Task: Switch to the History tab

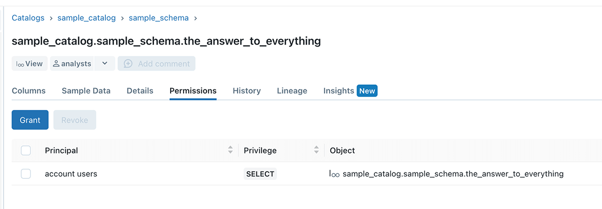Action: tap(246, 91)
